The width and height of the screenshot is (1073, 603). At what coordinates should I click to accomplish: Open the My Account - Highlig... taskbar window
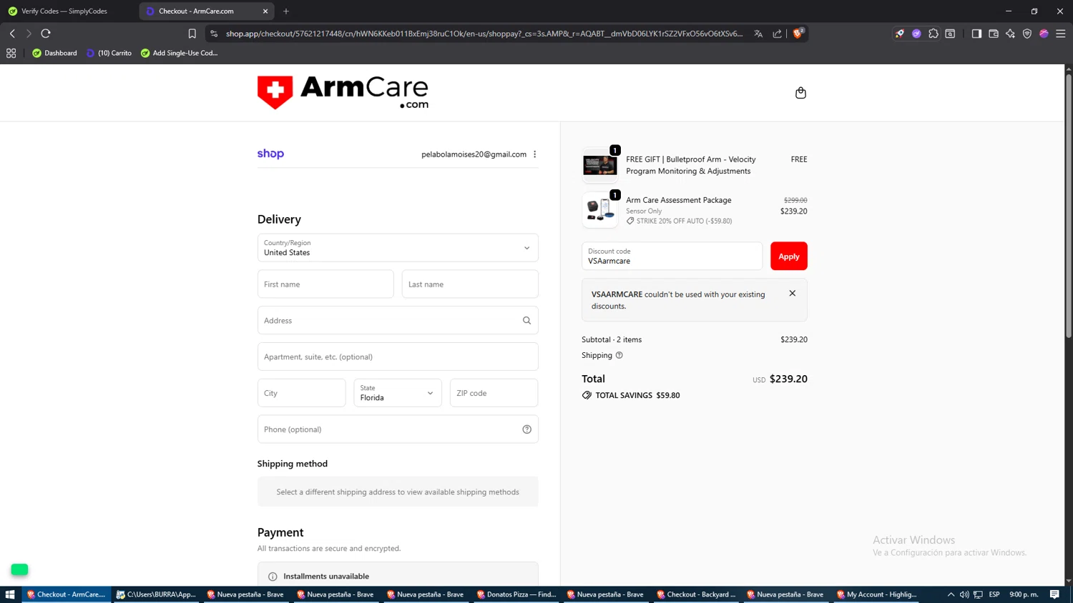click(876, 594)
